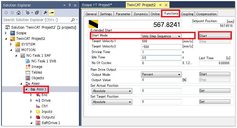The image size is (237, 128).
Task: Click Set button for Set Target Position
Action: 215,102
